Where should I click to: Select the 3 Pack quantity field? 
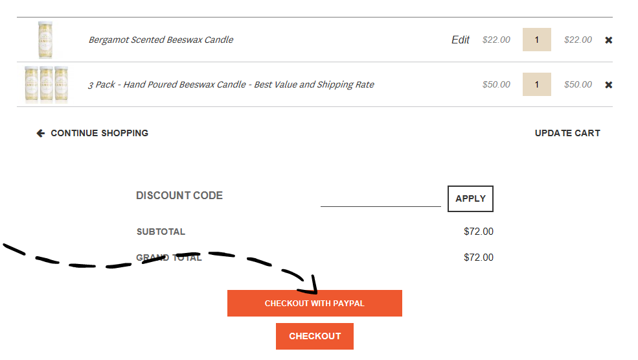pyautogui.click(x=537, y=84)
